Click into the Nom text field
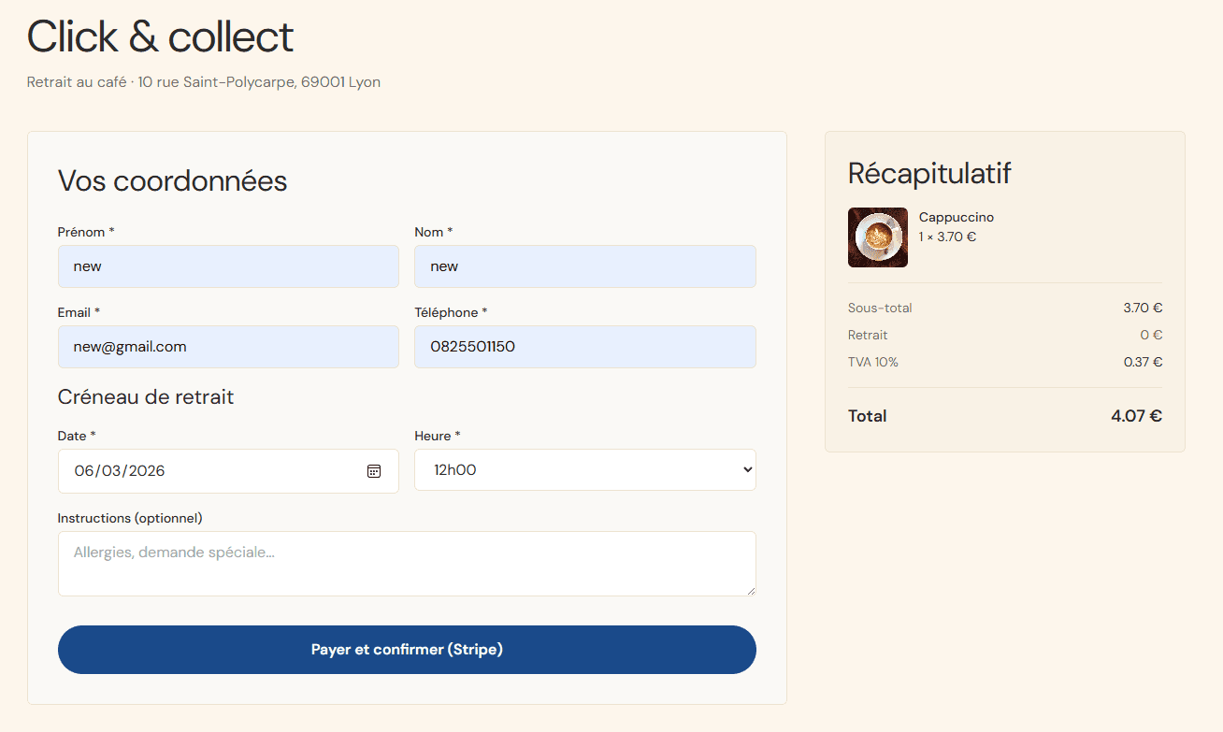Screen dimensions: 1223x732 click(x=584, y=266)
